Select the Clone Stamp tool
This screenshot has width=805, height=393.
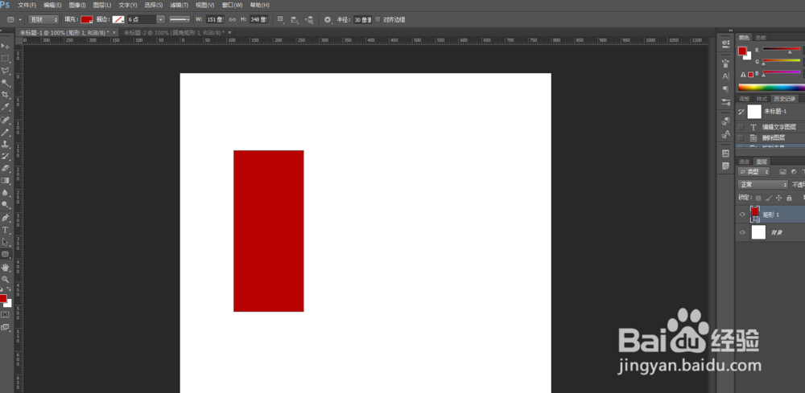[5, 144]
